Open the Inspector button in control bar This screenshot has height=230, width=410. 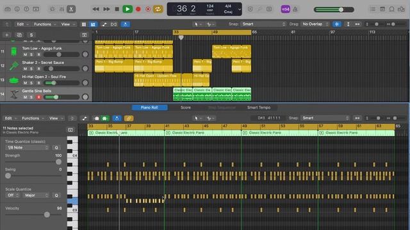pos(17,9)
